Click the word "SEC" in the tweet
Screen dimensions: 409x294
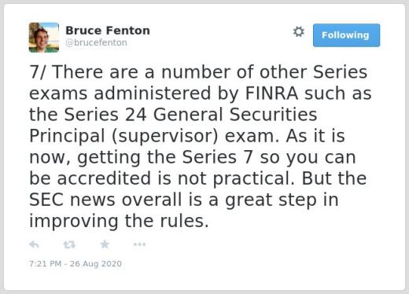tap(46, 200)
